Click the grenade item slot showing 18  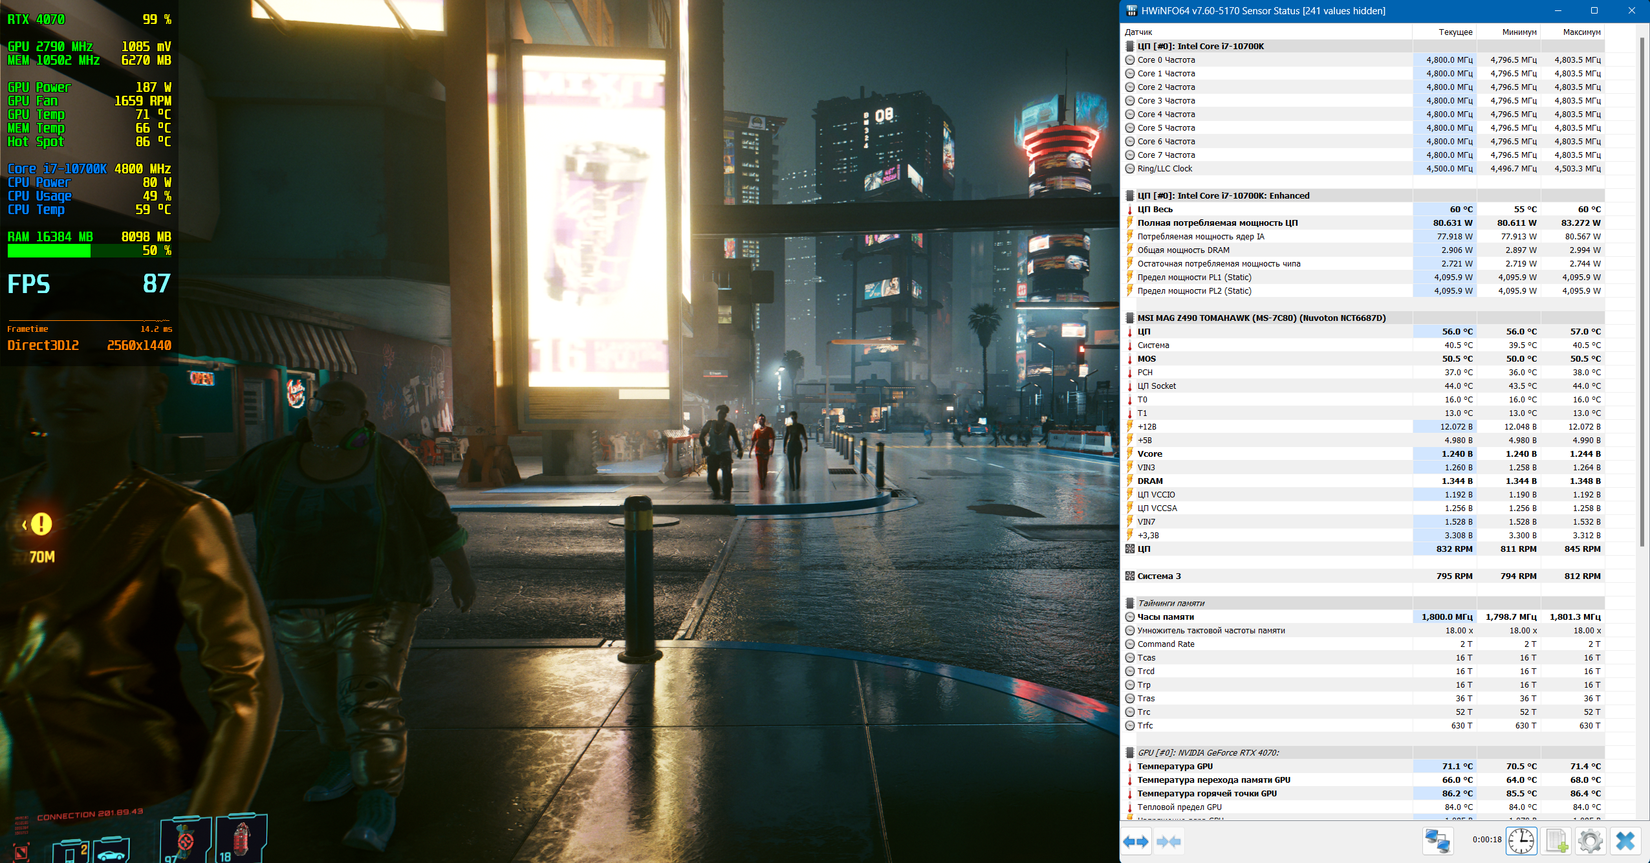241,838
